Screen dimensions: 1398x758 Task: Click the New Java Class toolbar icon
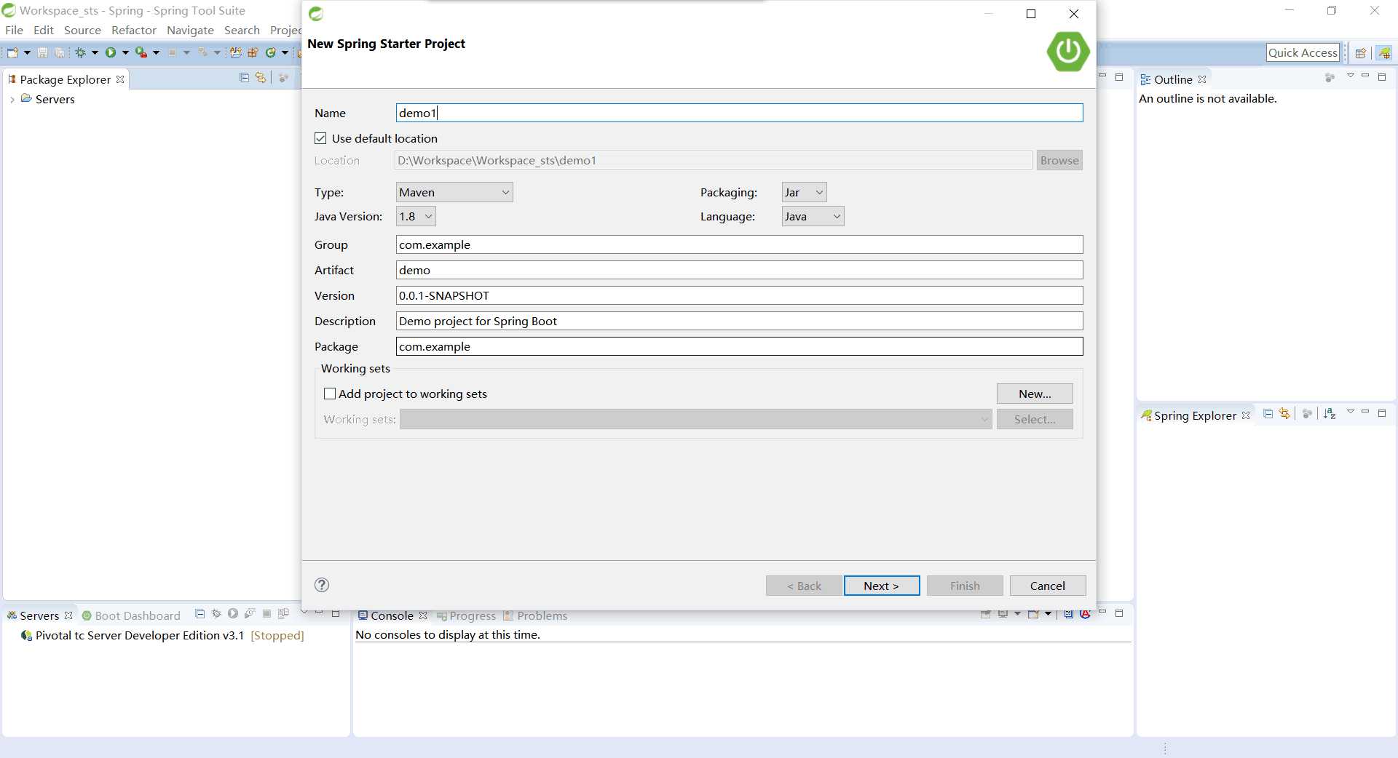(271, 52)
